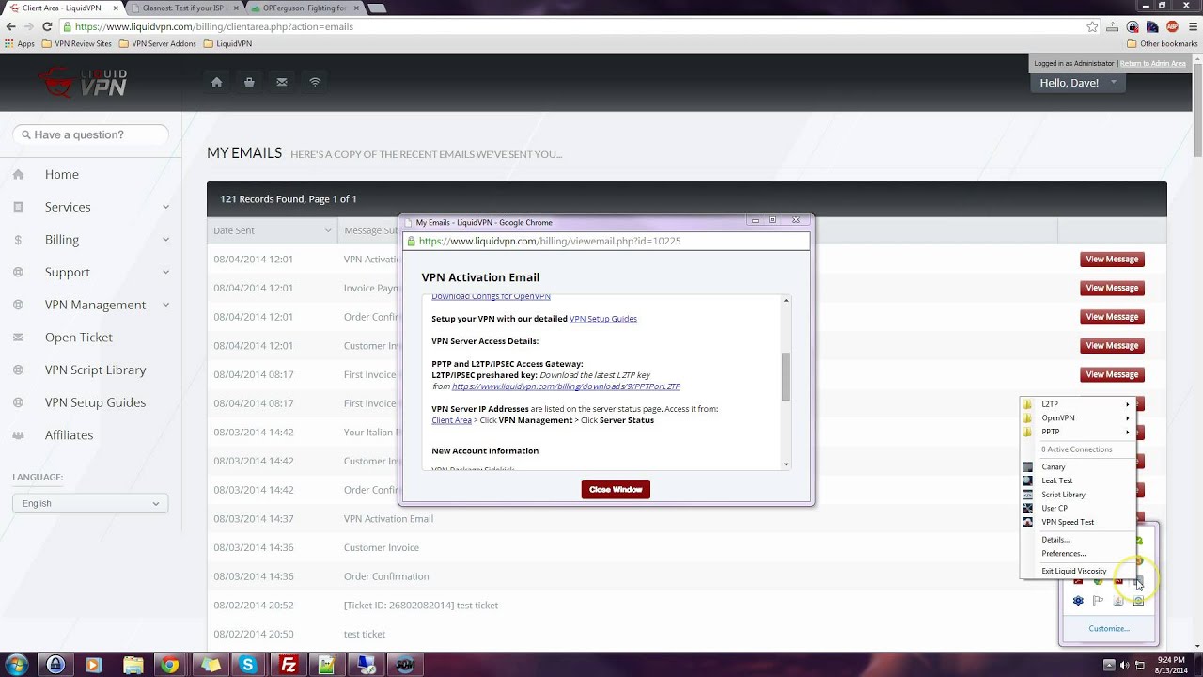
Task: Open FileZilla from the taskbar
Action: (x=288, y=665)
